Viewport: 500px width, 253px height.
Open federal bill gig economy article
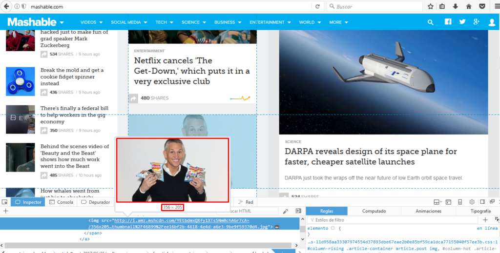coord(74,115)
